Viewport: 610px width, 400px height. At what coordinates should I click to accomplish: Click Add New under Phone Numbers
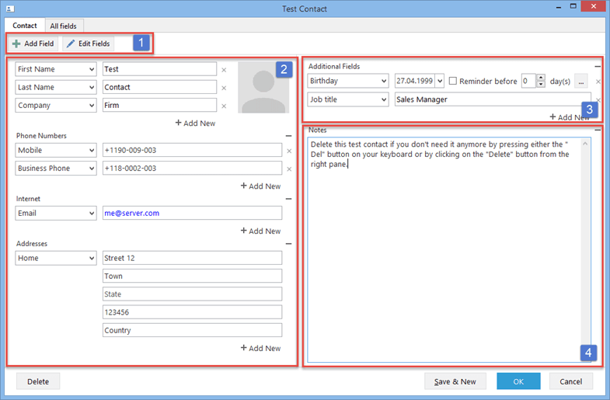(x=260, y=186)
